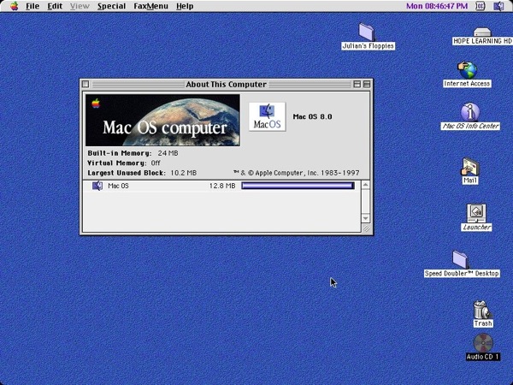Click the 'Built-in Memory: 24 MB' line

133,153
